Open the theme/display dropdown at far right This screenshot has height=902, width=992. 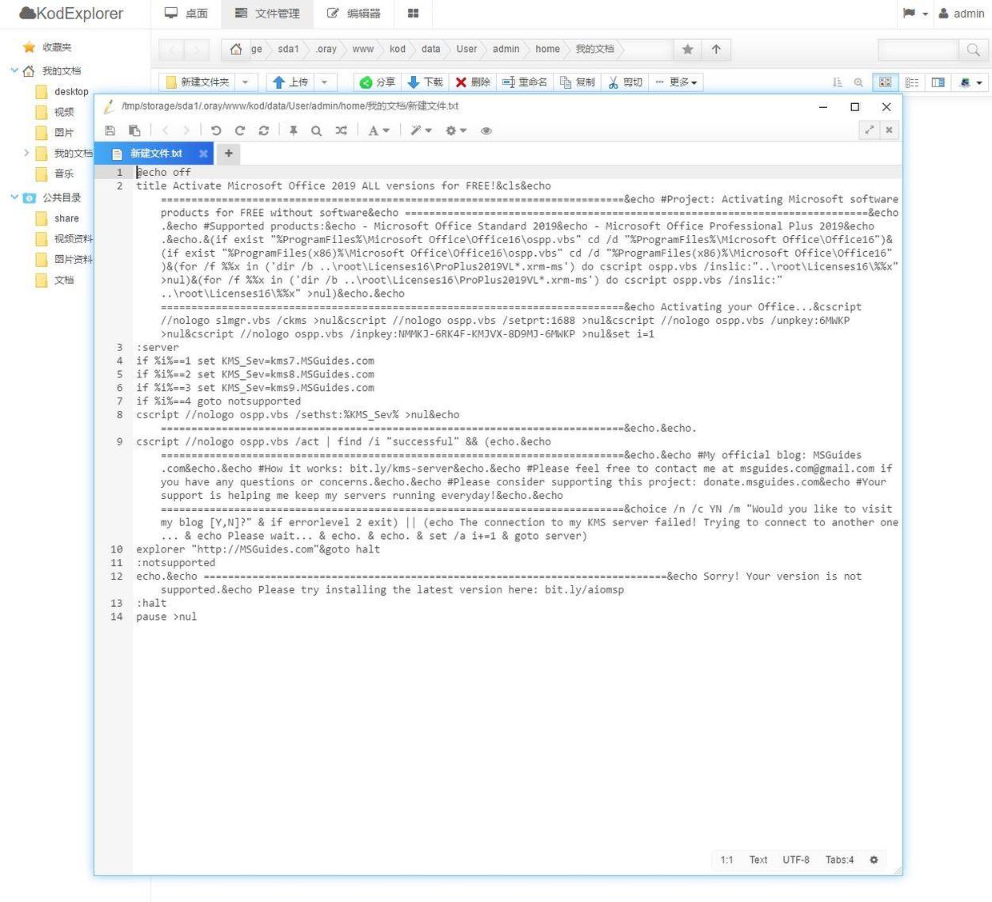[970, 82]
